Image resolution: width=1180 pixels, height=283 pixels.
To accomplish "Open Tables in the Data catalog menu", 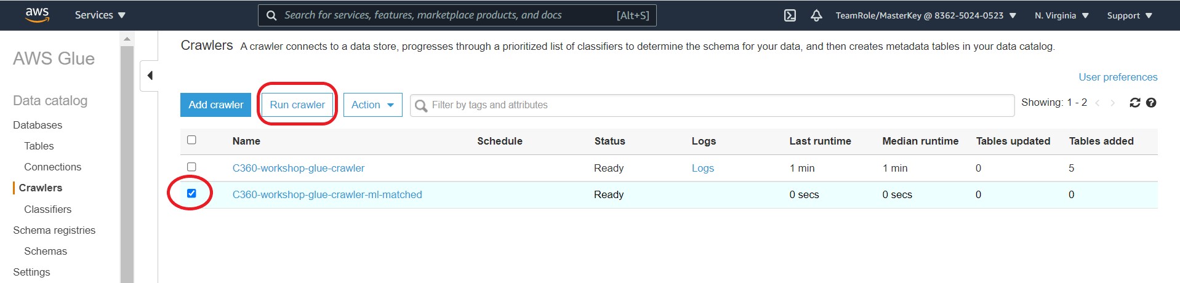I will point(39,146).
